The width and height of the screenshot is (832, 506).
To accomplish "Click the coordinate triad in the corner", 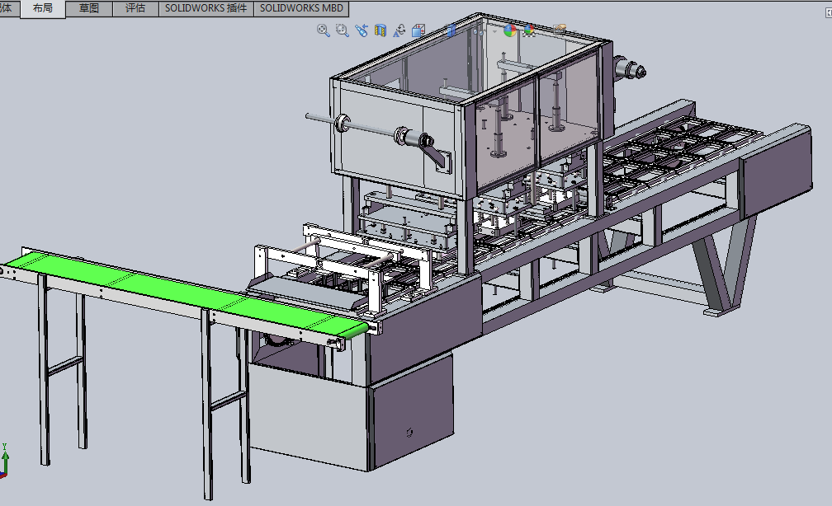I will (6, 462).
